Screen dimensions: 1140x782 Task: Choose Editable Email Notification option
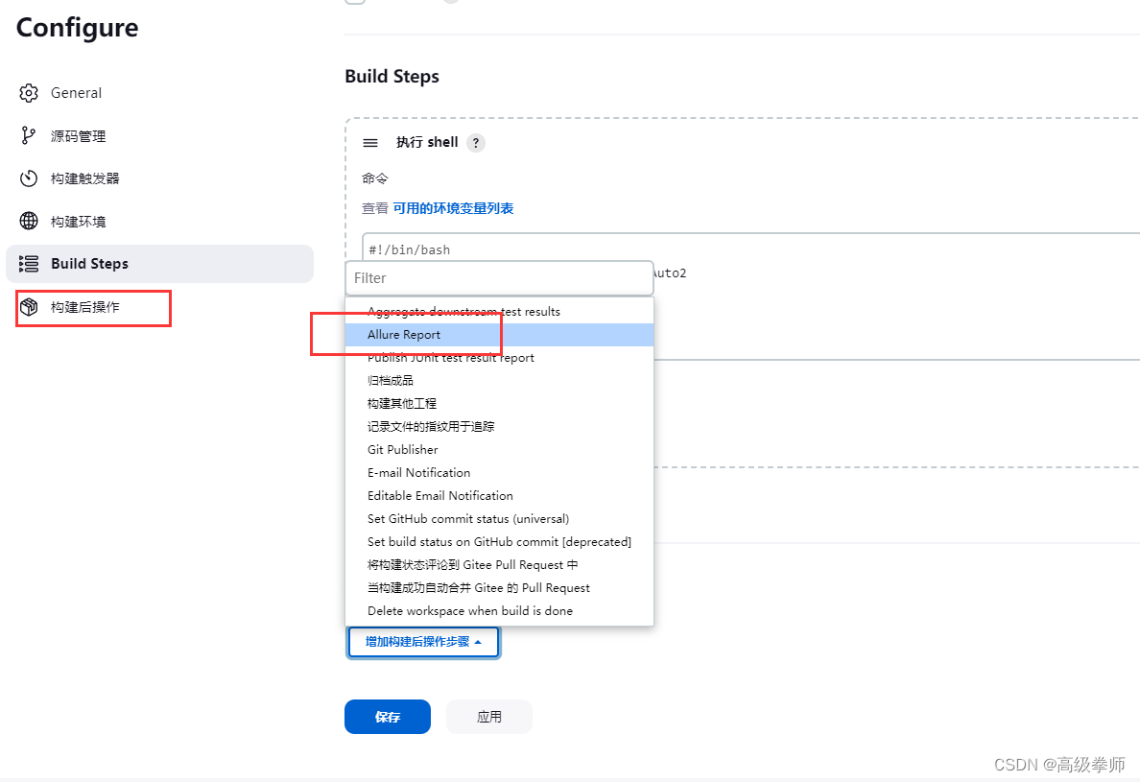[500, 496]
